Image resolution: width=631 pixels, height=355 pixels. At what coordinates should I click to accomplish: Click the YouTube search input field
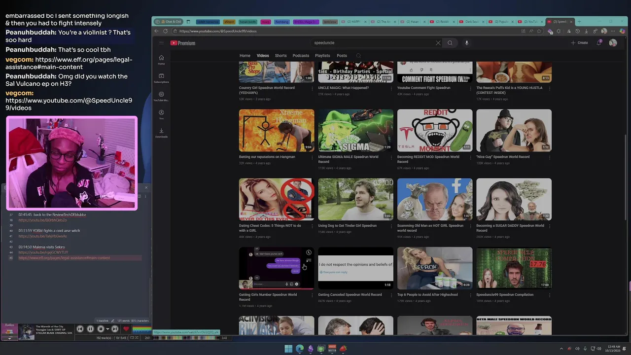(373, 43)
